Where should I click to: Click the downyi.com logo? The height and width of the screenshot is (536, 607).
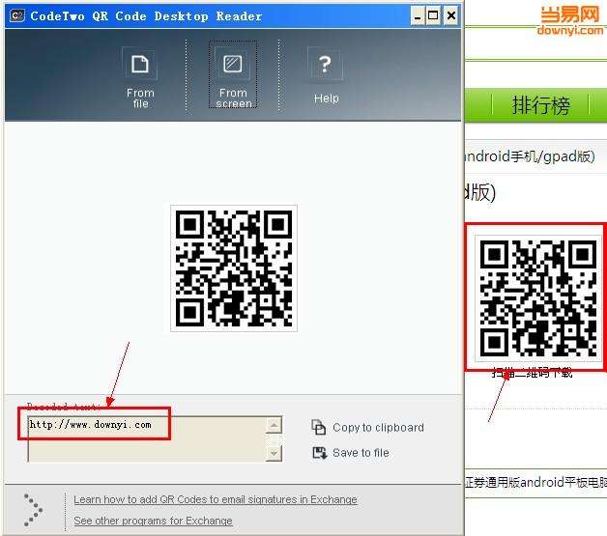tap(570, 21)
